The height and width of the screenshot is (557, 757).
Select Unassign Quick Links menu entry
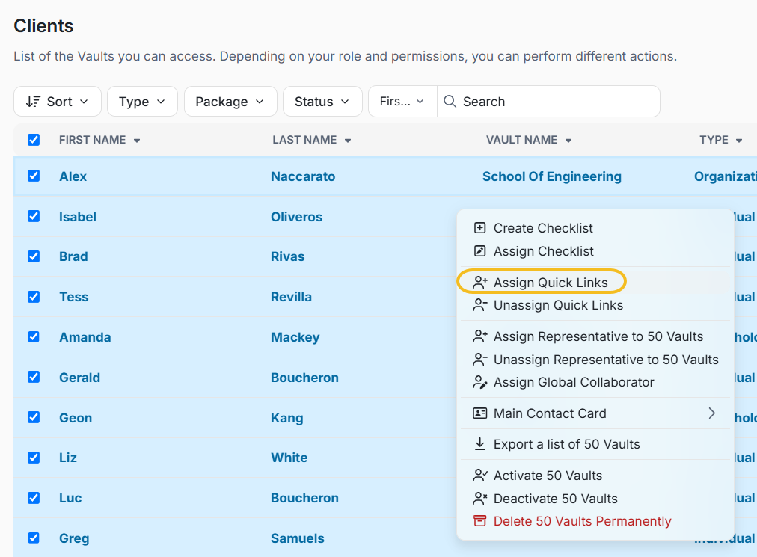click(595, 305)
